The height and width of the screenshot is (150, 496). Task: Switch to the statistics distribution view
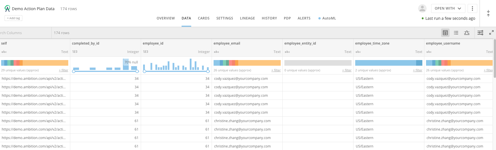click(467, 33)
